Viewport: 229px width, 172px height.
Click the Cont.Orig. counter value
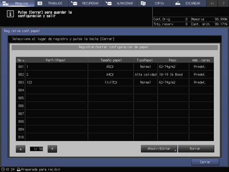[186, 19]
